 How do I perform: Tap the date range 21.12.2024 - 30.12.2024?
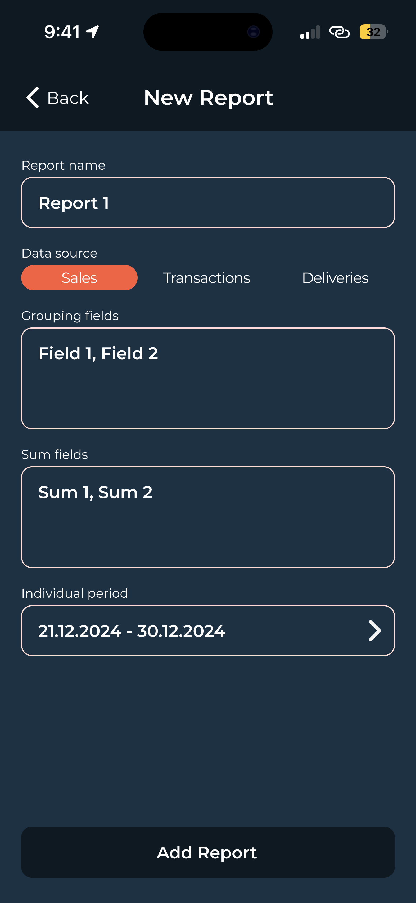tap(132, 631)
